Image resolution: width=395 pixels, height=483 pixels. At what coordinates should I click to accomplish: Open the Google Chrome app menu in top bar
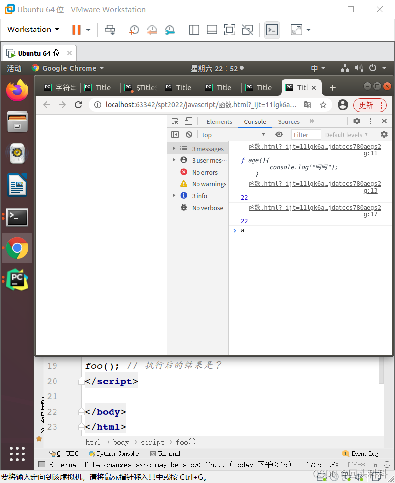68,68
